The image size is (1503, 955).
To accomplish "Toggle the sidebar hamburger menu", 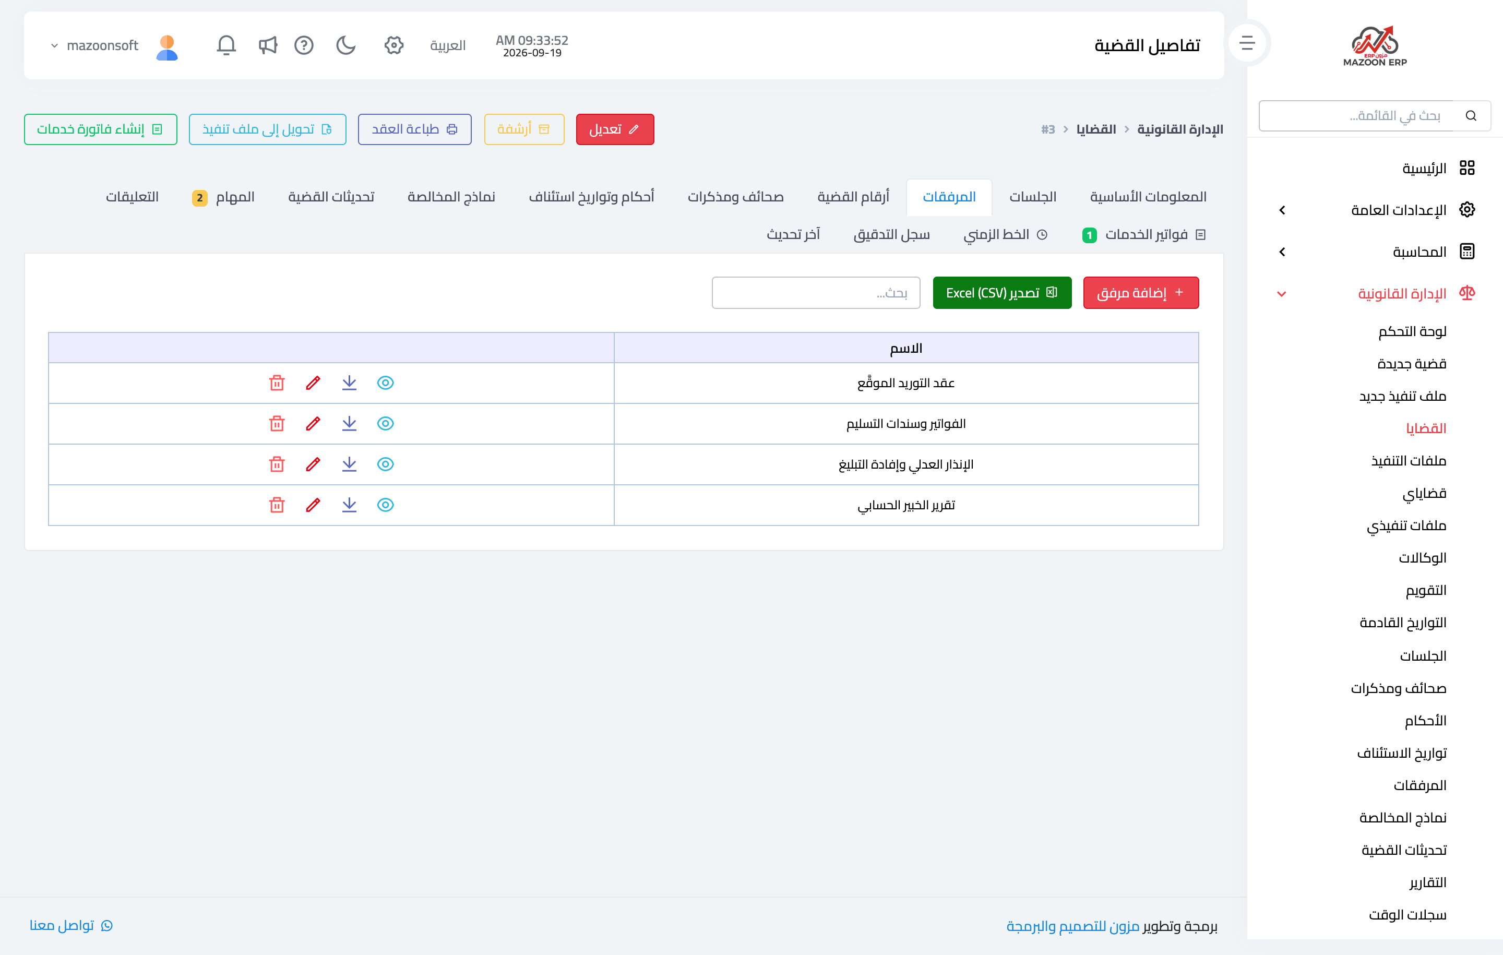I will pos(1246,42).
